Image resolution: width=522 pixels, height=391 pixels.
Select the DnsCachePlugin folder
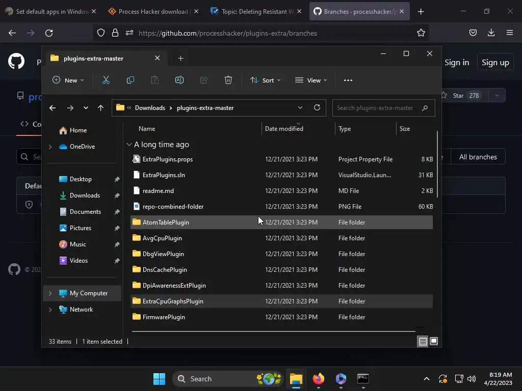click(165, 270)
